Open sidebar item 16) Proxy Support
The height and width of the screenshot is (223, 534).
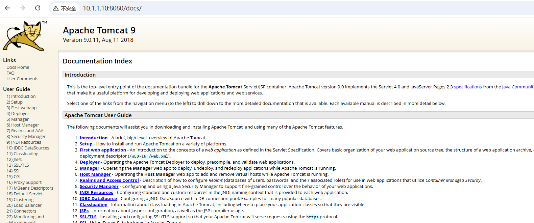(x=24, y=183)
